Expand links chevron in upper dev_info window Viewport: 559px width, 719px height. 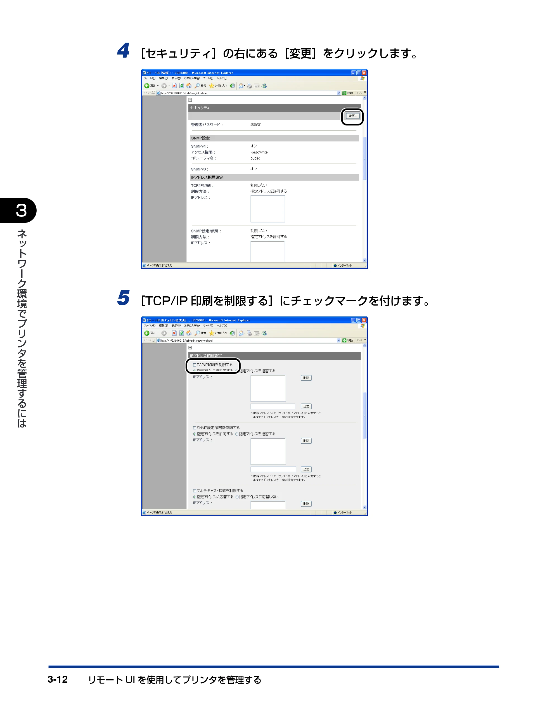point(365,93)
